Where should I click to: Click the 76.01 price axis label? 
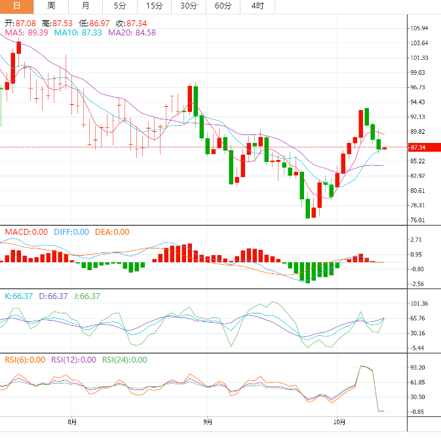(417, 220)
